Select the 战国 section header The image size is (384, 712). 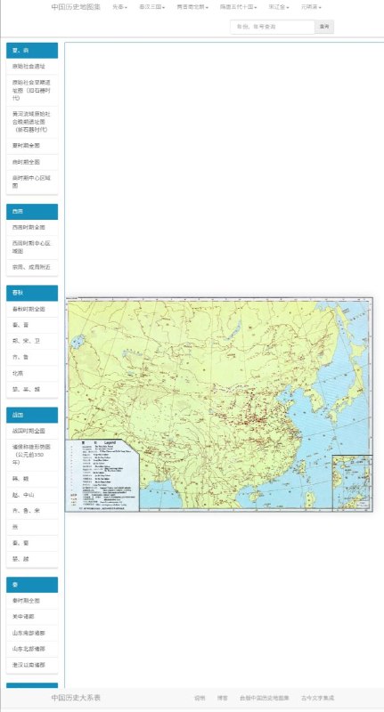(x=32, y=415)
